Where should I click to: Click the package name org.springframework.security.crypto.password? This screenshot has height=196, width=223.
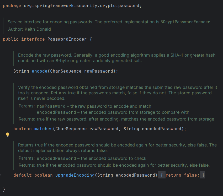pos(81,6)
